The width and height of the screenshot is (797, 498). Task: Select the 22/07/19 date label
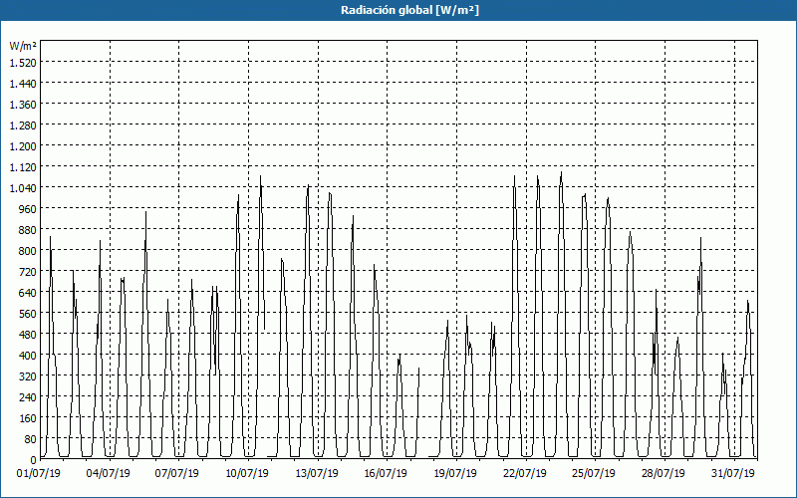[x=525, y=474]
